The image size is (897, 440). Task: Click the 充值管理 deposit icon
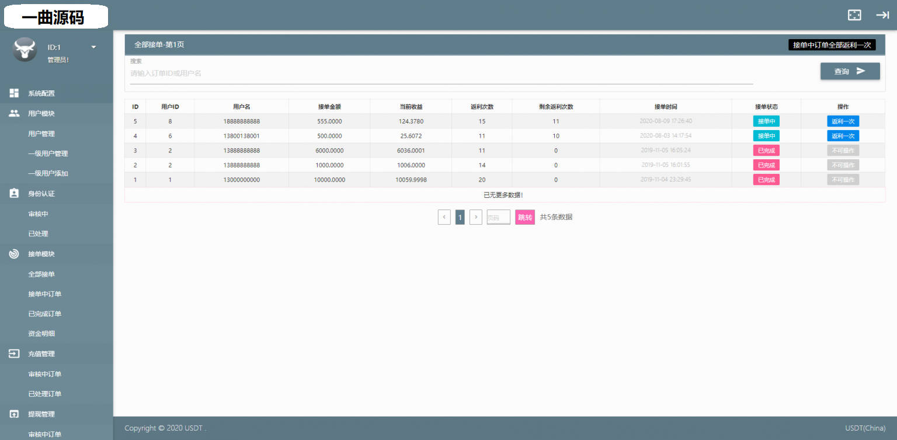pyautogui.click(x=14, y=354)
